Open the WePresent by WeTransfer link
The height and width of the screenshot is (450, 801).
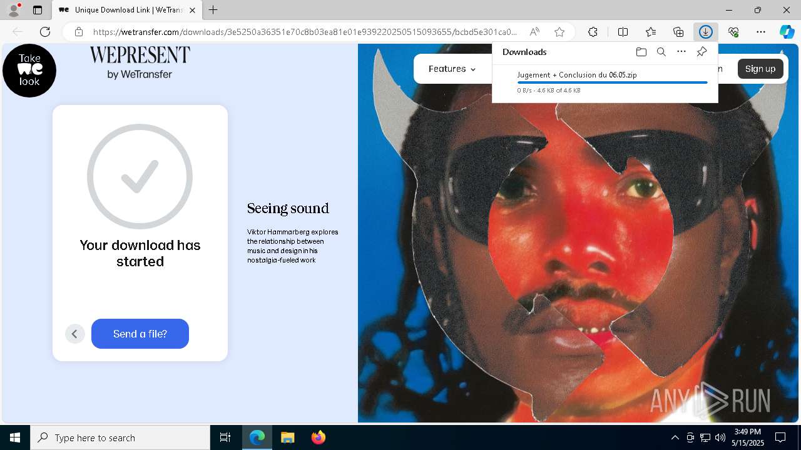(x=140, y=63)
